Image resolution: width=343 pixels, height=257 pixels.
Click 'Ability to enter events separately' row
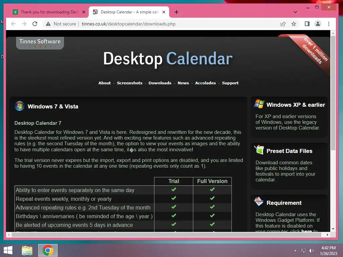tap(123, 190)
